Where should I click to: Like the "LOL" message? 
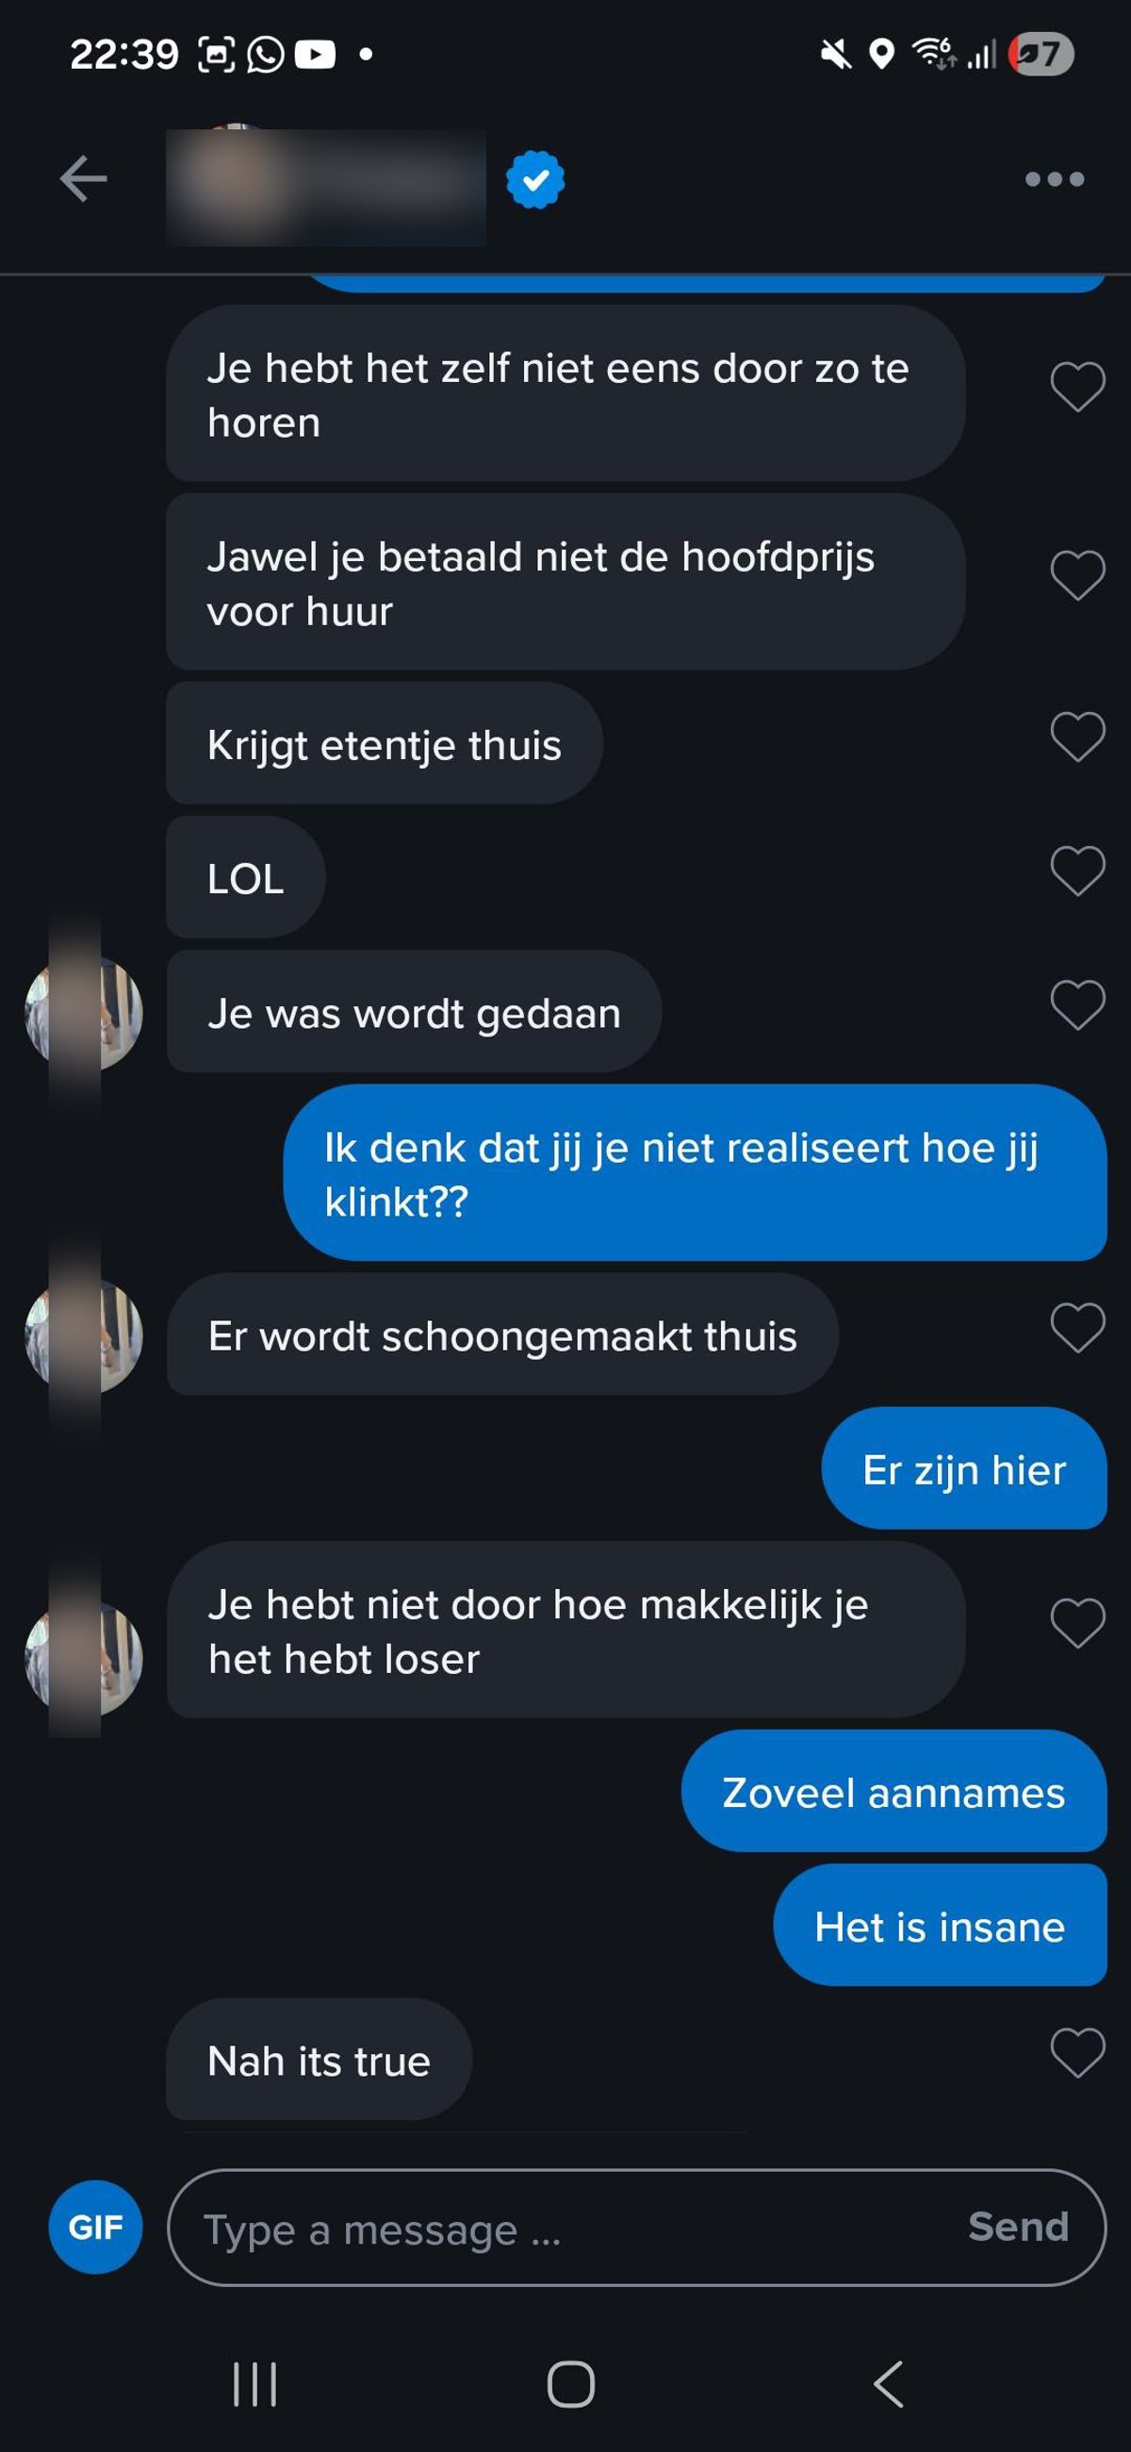click(1077, 871)
